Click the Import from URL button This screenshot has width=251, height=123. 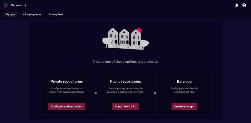[x=125, y=106]
